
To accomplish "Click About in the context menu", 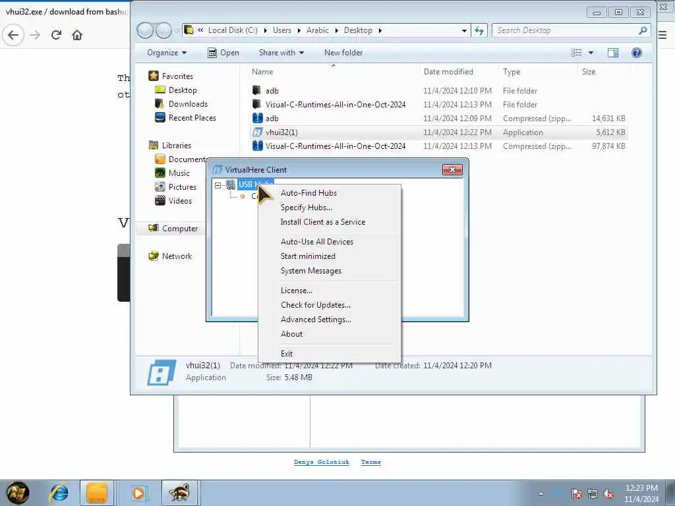I will (291, 334).
